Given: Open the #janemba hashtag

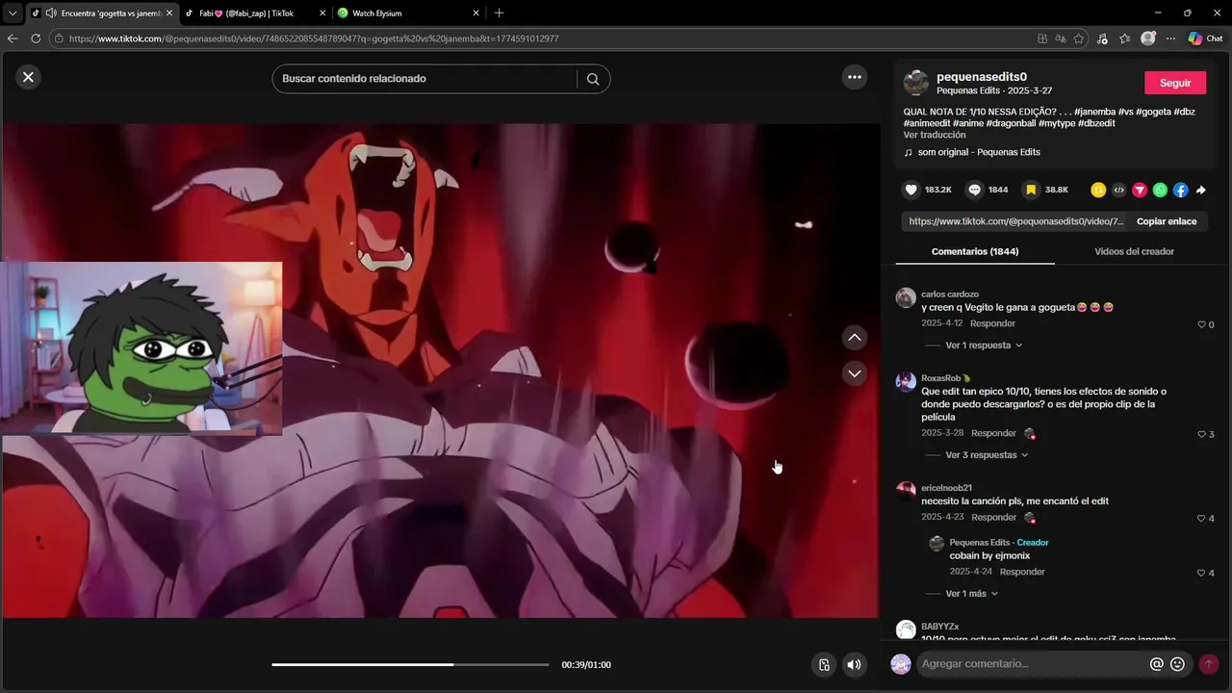Looking at the screenshot, I should [x=1094, y=112].
